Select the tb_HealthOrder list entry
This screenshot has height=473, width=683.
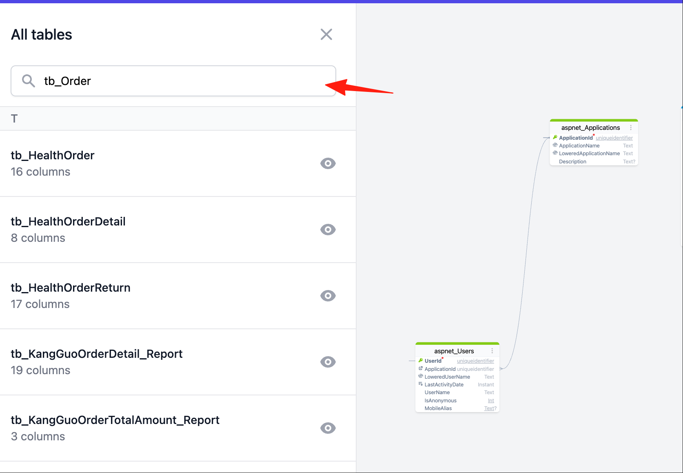point(178,163)
